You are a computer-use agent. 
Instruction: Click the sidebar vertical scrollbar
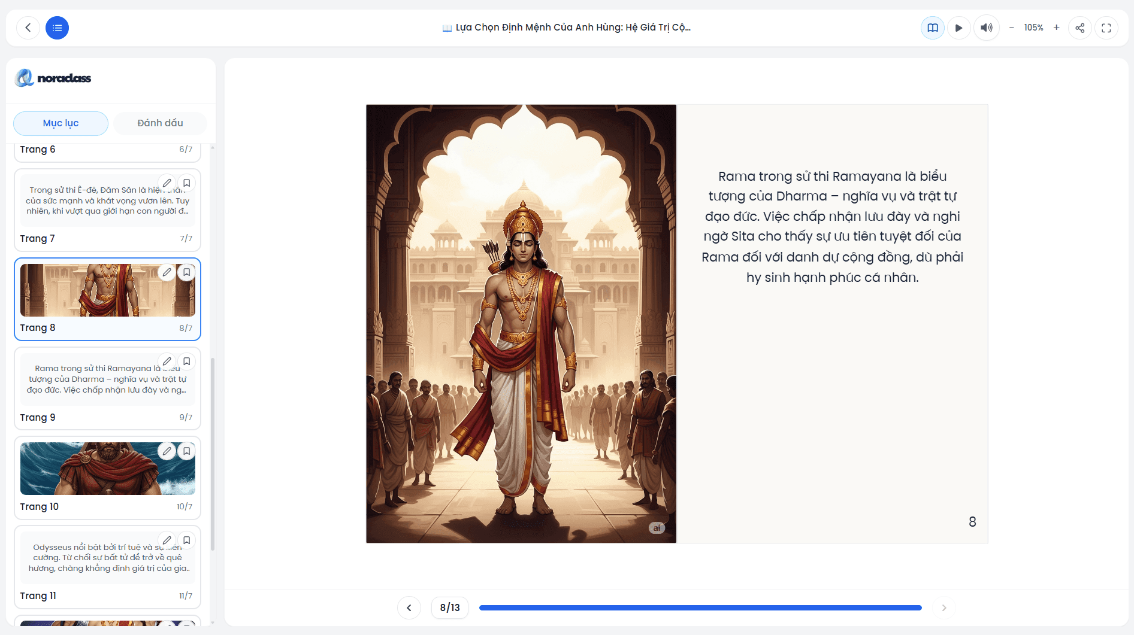pos(213,454)
